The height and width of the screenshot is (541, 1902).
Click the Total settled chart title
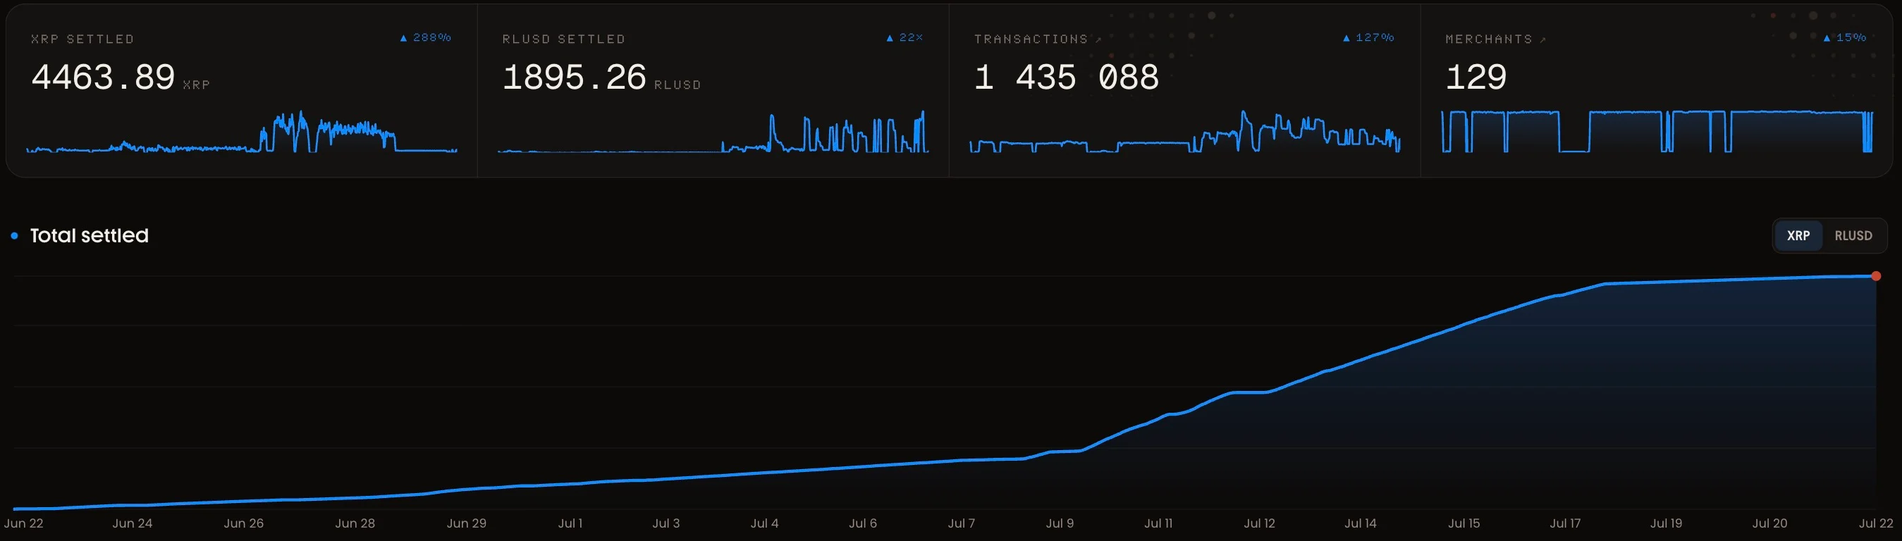coord(90,235)
